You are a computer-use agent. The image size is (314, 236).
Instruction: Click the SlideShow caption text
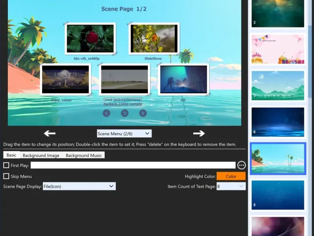point(153,59)
